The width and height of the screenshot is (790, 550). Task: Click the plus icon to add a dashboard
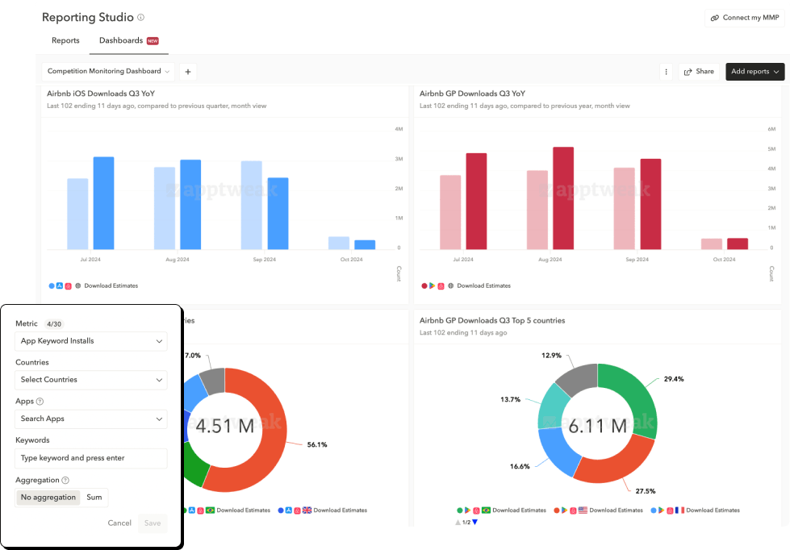click(187, 72)
